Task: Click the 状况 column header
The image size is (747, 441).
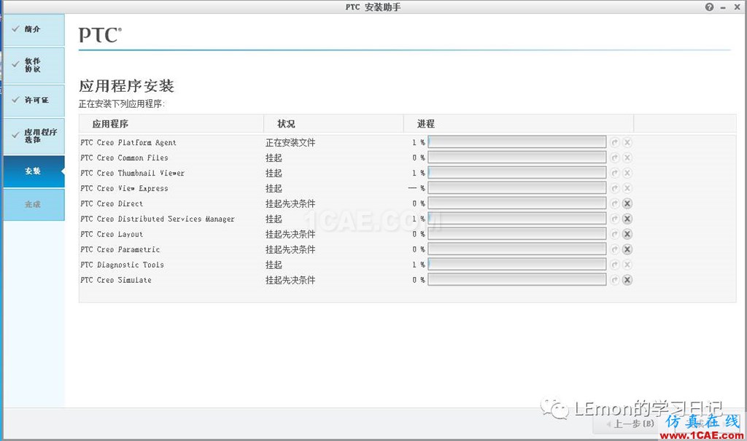Action: tap(333, 124)
